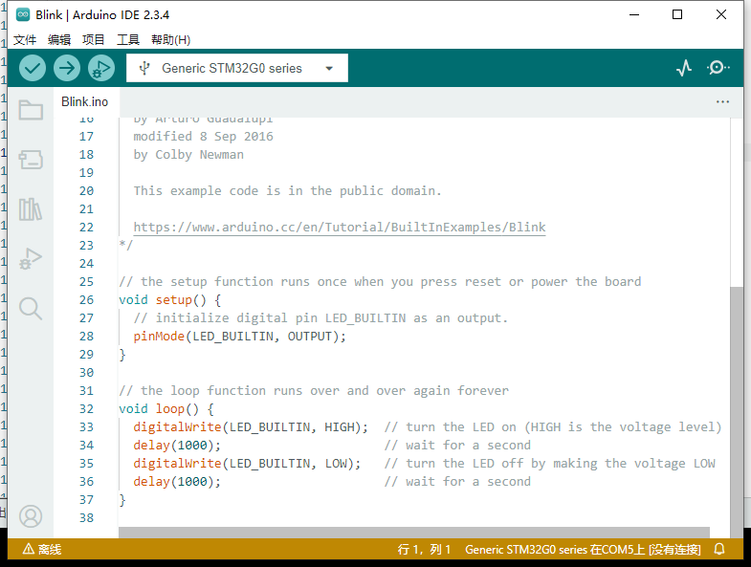Click the Verify checkmark button
751x567 pixels.
(33, 68)
